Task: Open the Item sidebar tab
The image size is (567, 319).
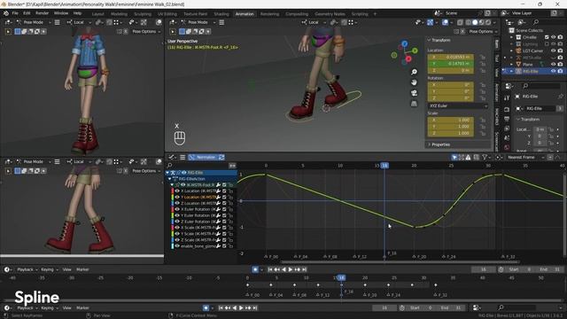Action: click(497, 44)
